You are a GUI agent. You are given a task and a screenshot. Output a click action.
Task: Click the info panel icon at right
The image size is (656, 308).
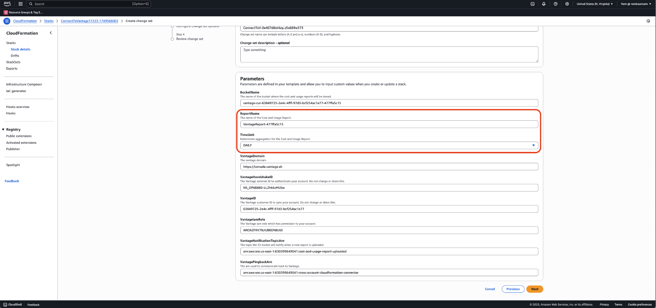648,21
